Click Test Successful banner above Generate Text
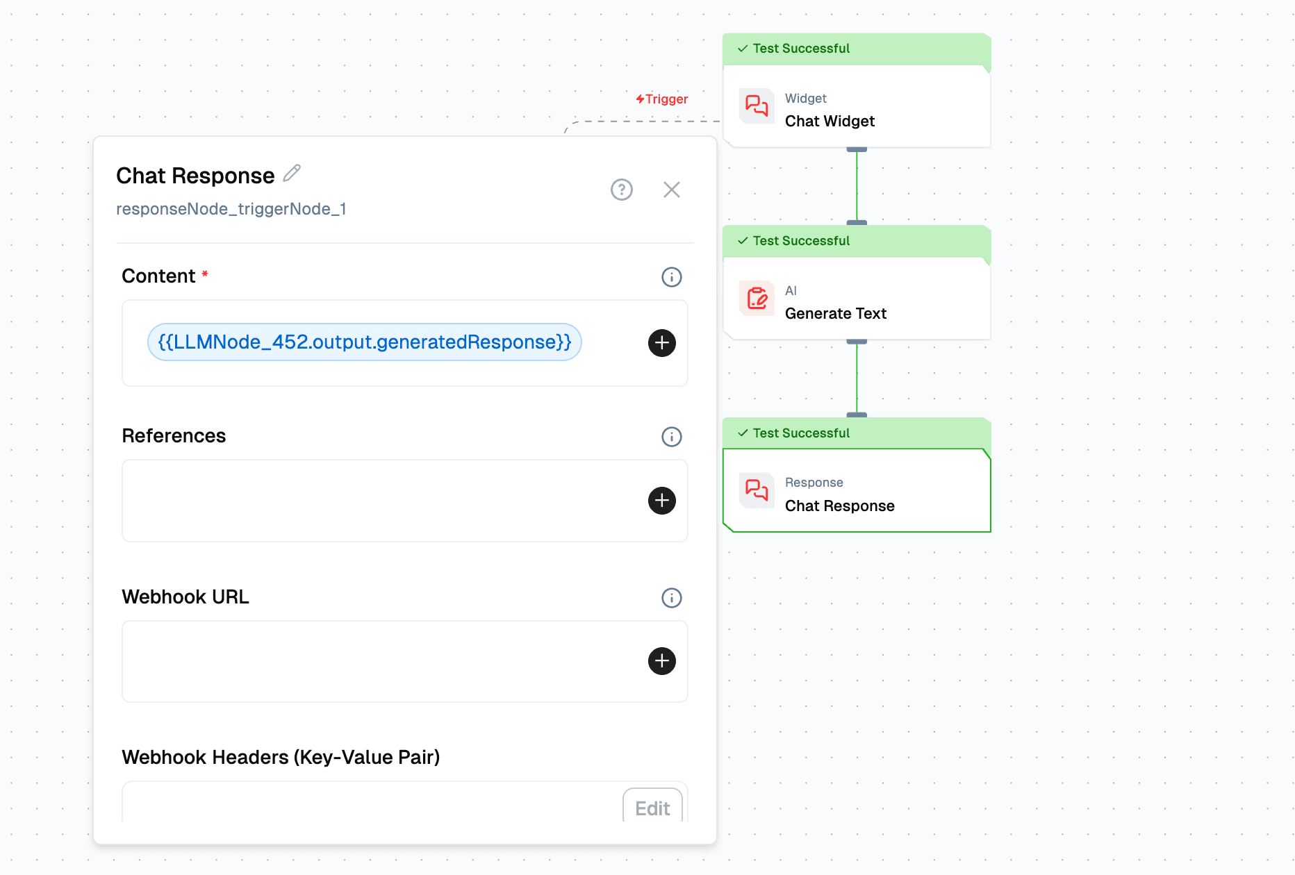This screenshot has width=1295, height=875. [800, 241]
